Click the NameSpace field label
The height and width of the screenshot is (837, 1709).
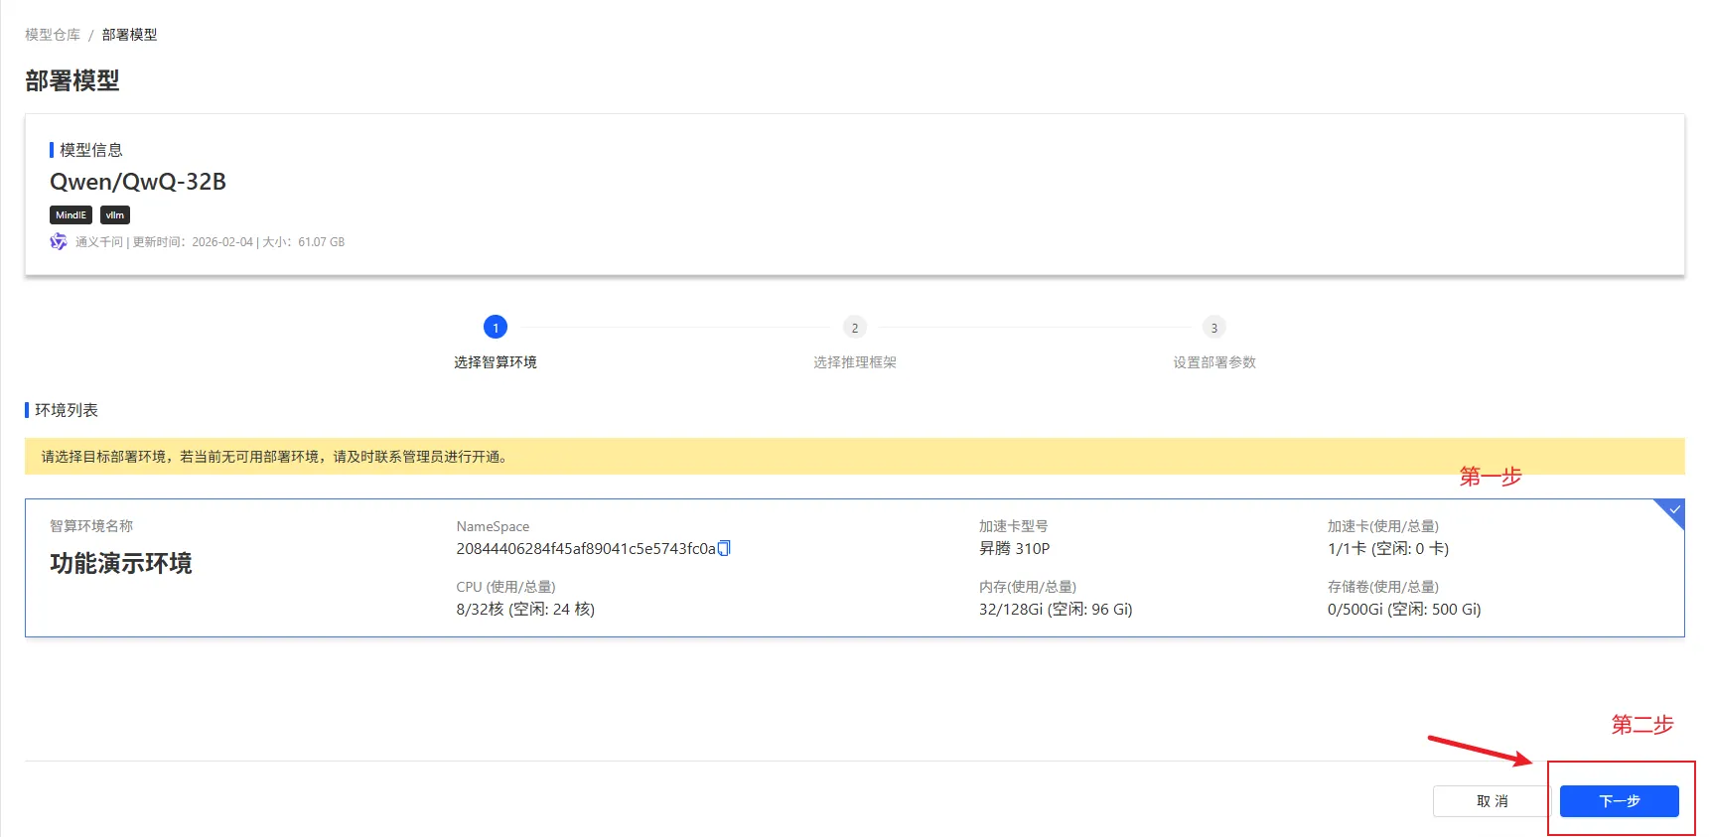point(493,526)
